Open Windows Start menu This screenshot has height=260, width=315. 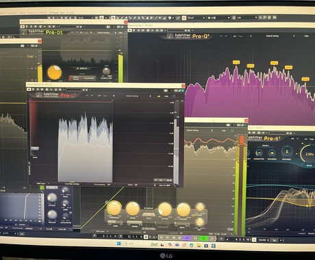(x=118, y=244)
